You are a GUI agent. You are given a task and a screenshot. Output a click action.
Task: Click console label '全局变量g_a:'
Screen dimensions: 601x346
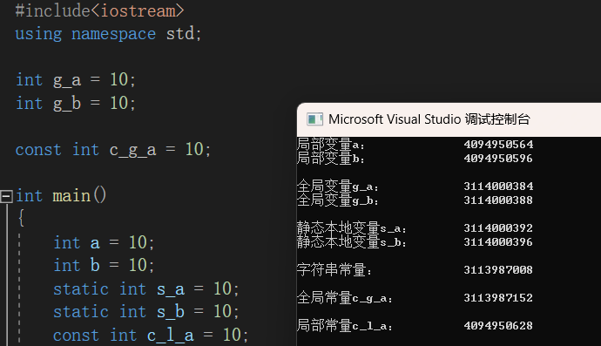(x=338, y=187)
